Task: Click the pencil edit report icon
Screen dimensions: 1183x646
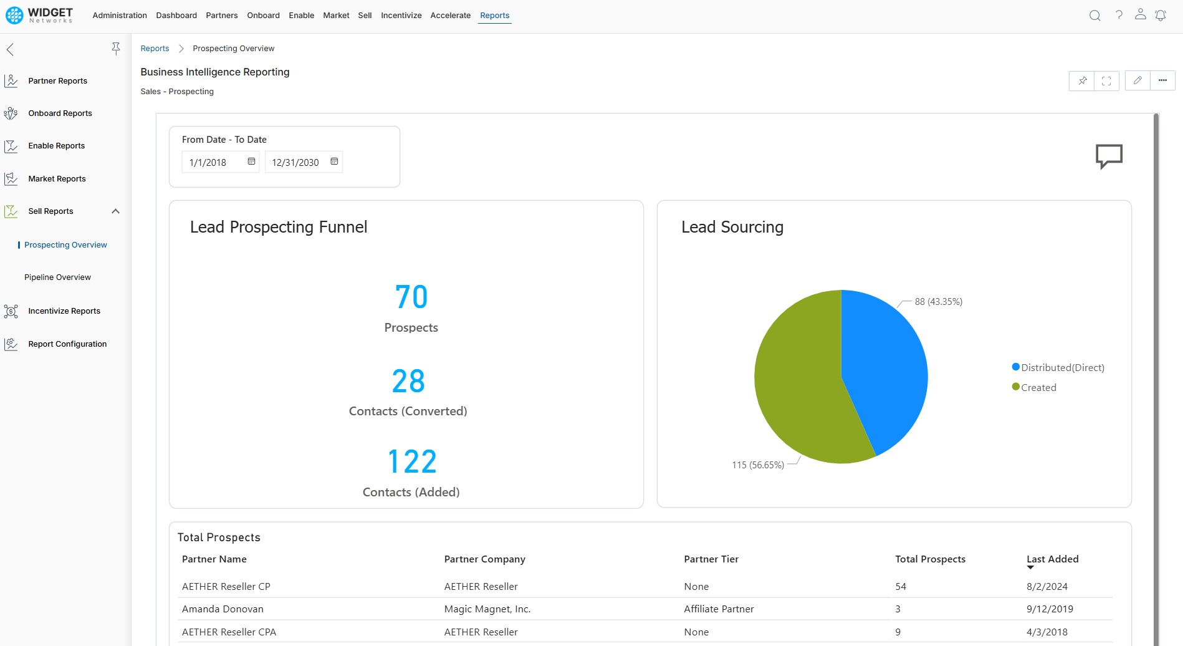Action: (1137, 80)
